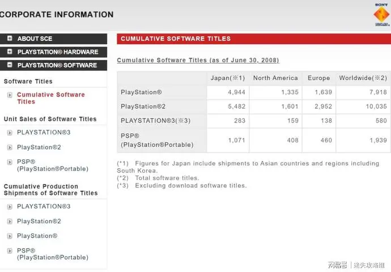This screenshot has height=272, width=391.
Task: Select the cell showing 159
Action: (x=275, y=121)
